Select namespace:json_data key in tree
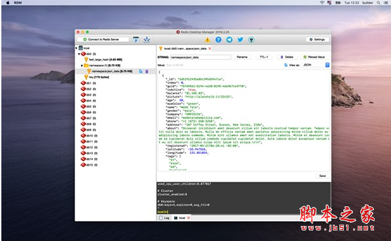 (x=112, y=71)
